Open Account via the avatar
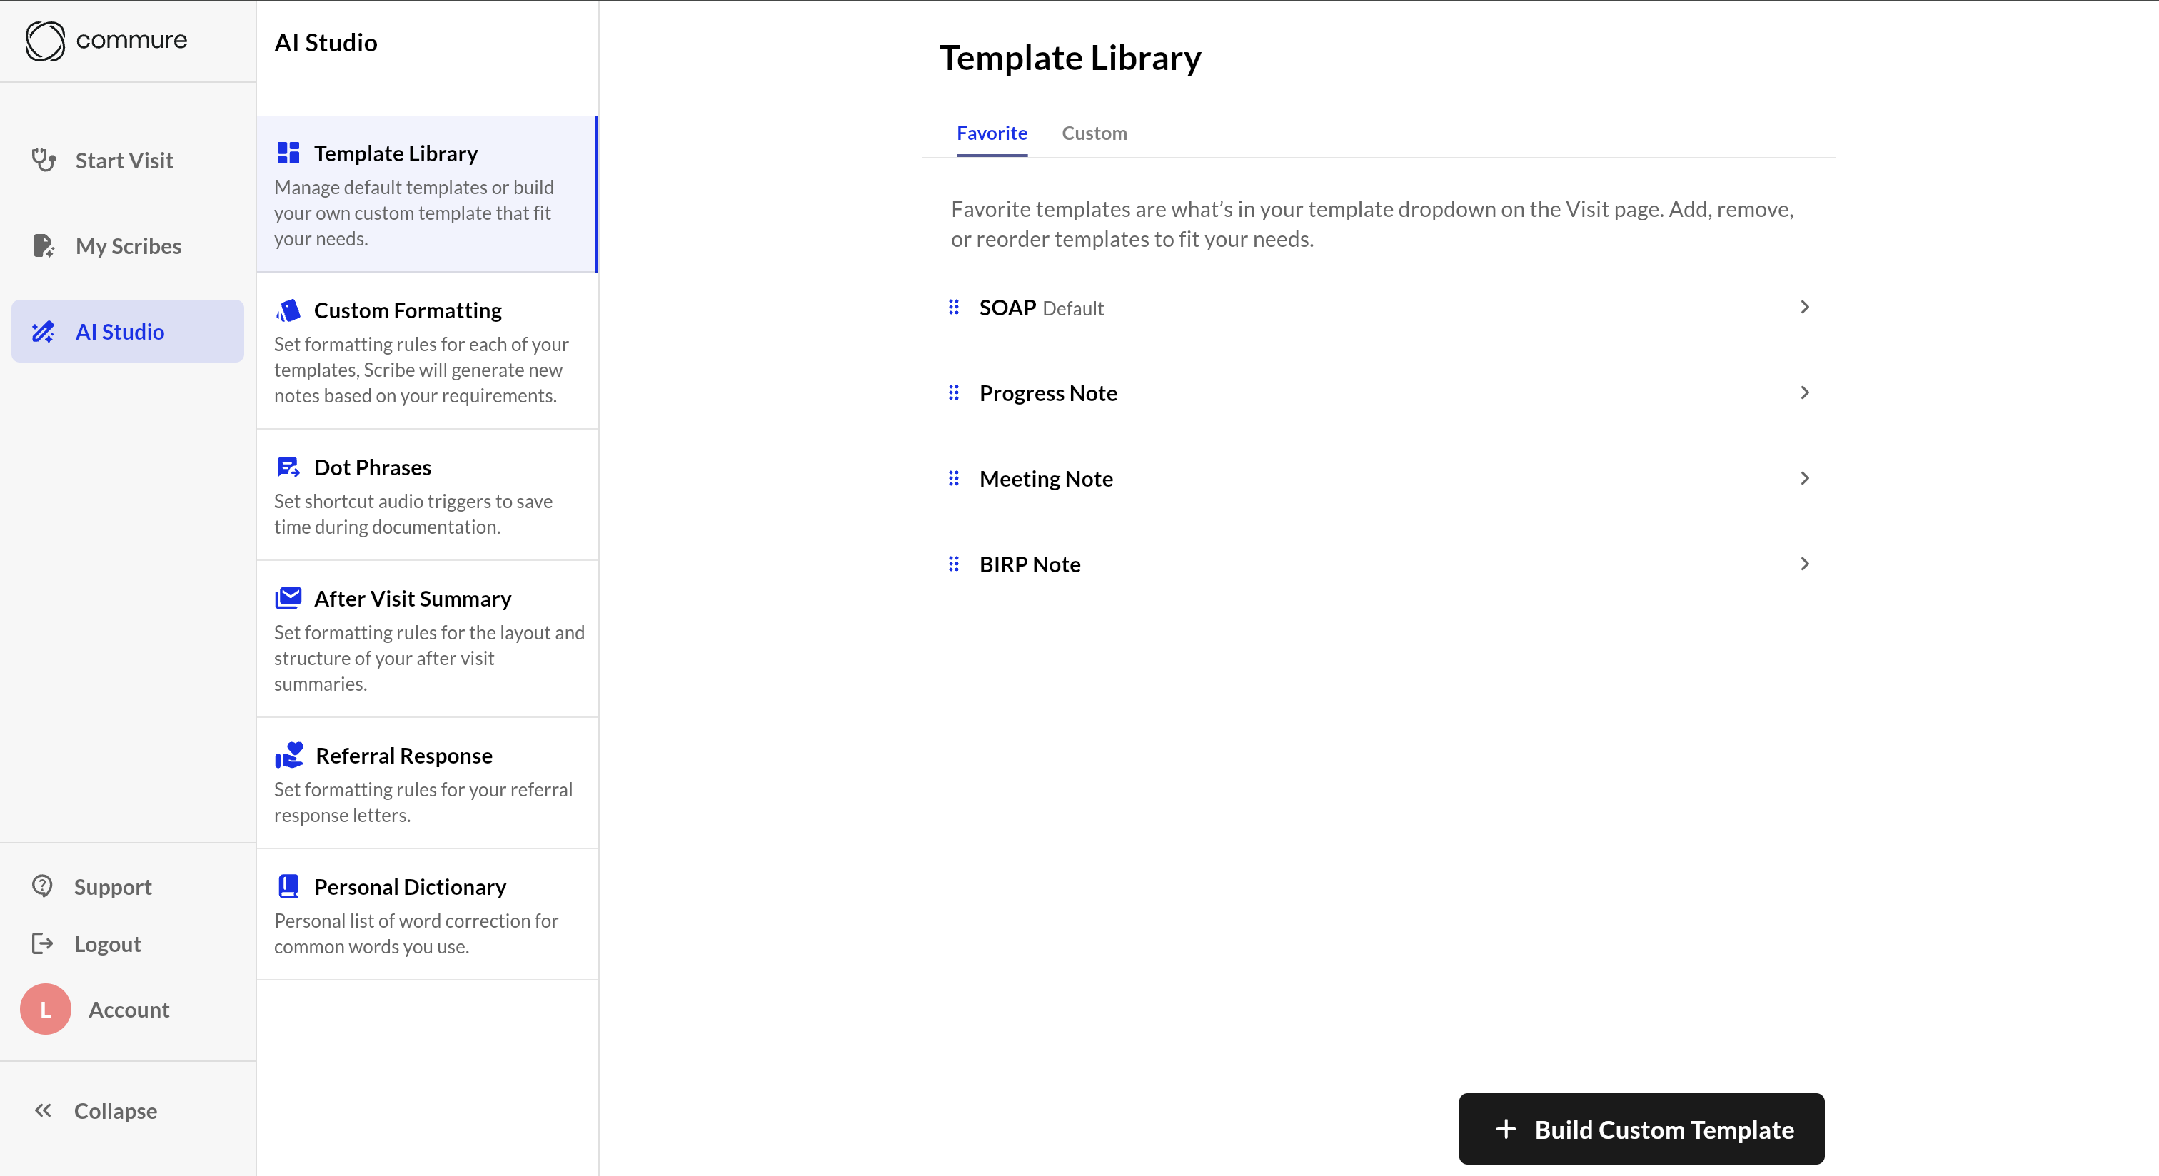The height and width of the screenshot is (1176, 2159). pos(45,1009)
